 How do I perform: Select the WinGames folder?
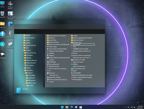tap(51, 38)
